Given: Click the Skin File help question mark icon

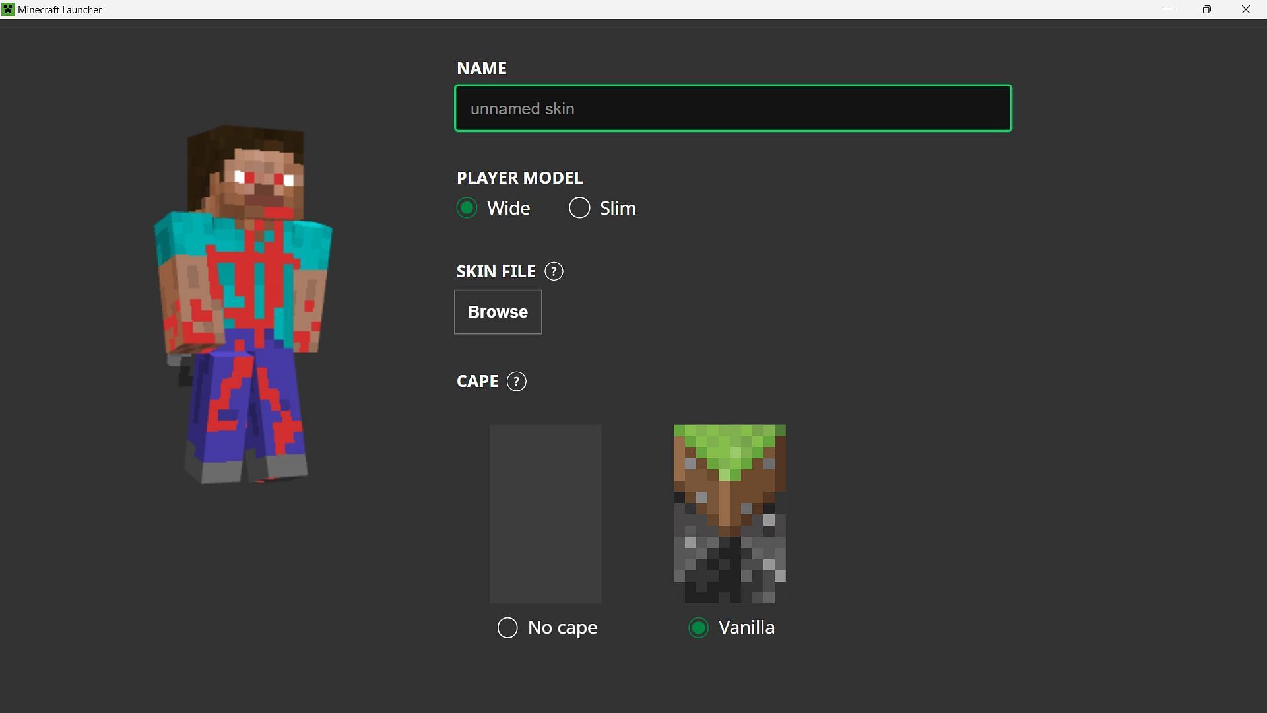Looking at the screenshot, I should (554, 271).
